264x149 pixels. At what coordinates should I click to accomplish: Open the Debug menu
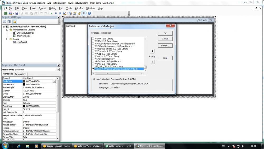pos(53,8)
